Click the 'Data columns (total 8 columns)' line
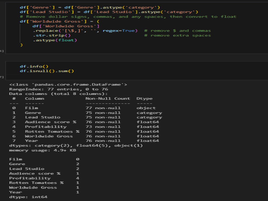Viewport: 268px width, 201px height. pos(58,94)
